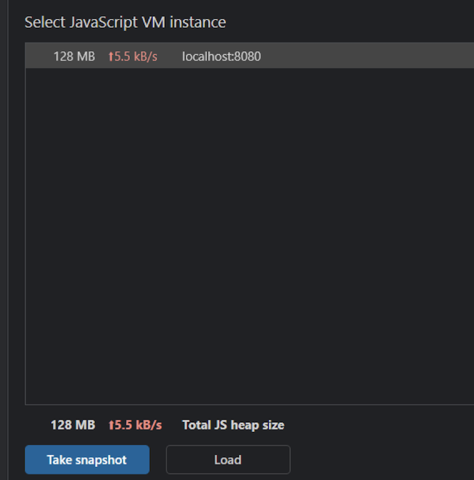Open the Load button
Viewport: 474px width, 480px height.
(228, 459)
